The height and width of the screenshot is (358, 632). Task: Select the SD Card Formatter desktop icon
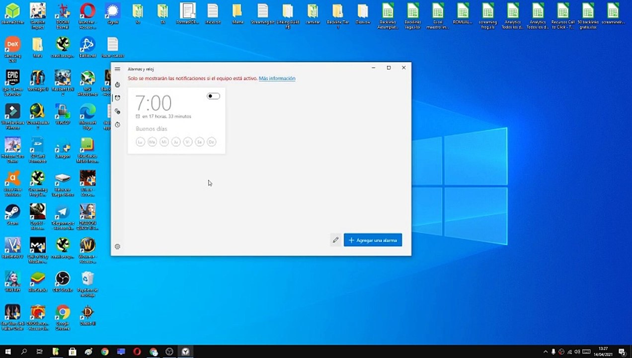point(38,150)
